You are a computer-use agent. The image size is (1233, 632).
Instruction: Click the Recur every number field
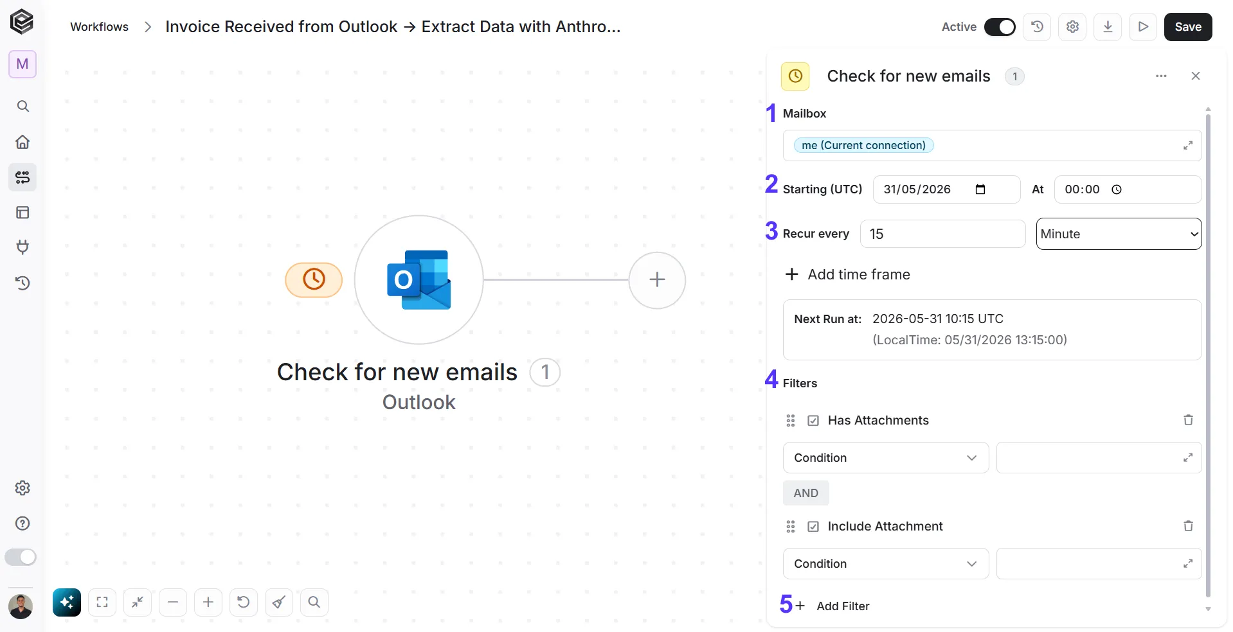(x=942, y=234)
